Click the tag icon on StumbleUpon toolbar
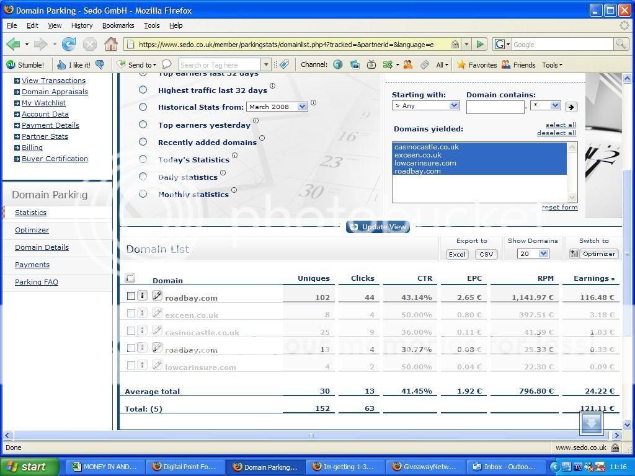The height and width of the screenshot is (476, 635). (x=285, y=64)
